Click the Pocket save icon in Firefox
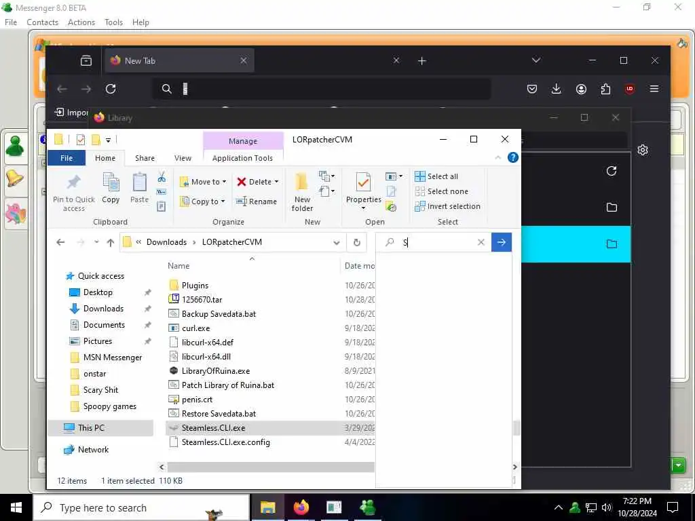This screenshot has width=695, height=521. pos(532,89)
